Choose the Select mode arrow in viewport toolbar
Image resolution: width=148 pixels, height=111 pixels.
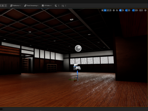102,10
